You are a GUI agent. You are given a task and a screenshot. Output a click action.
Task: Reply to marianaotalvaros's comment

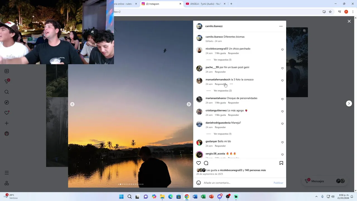click(233, 103)
